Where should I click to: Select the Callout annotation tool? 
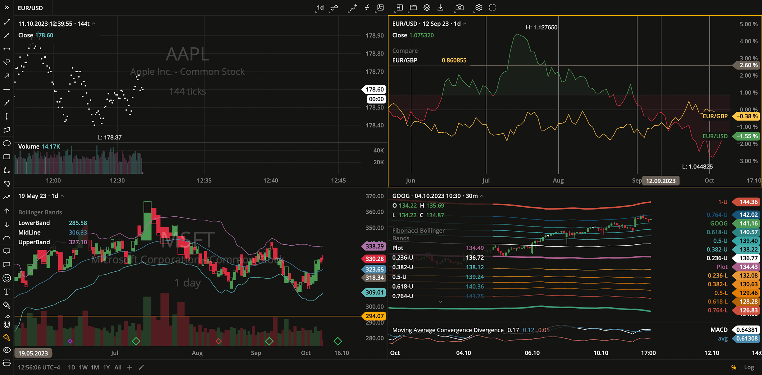click(7, 251)
